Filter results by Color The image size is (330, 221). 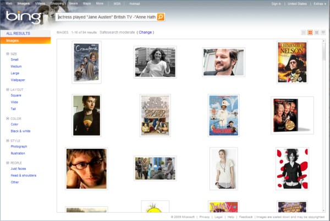(x=14, y=124)
